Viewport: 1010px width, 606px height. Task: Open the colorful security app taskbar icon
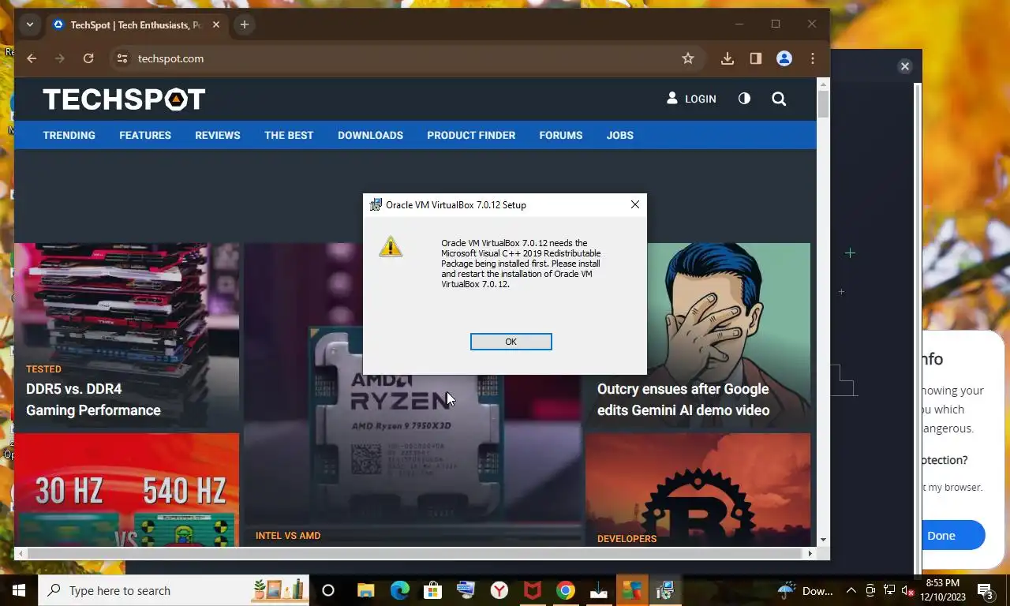631,590
